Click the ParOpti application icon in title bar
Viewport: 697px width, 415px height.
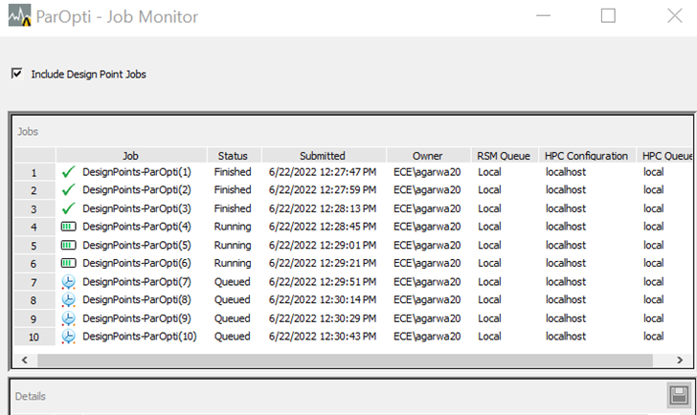pos(19,15)
